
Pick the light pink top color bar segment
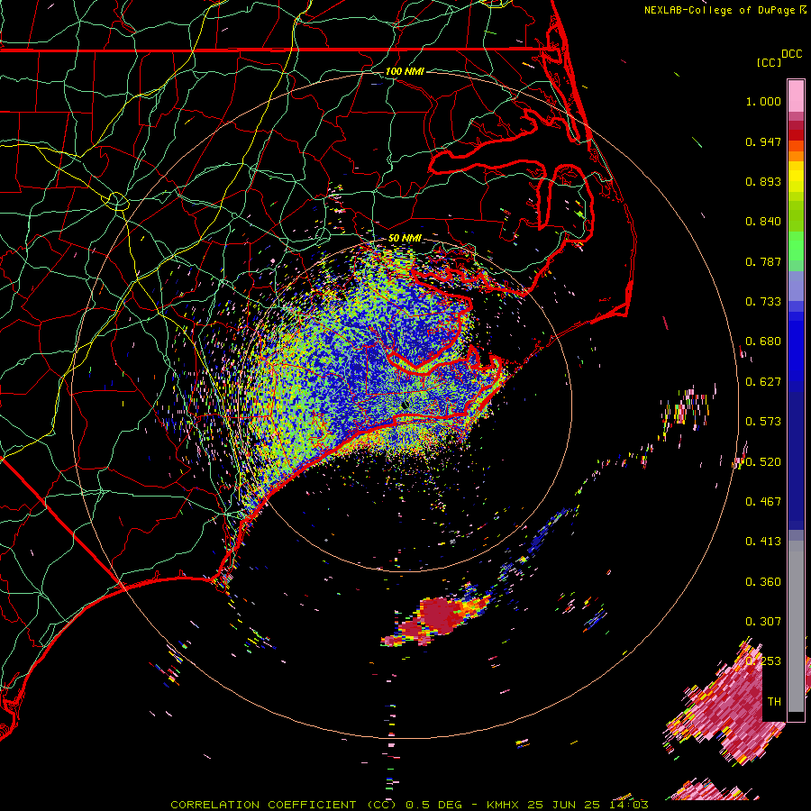[x=796, y=96]
